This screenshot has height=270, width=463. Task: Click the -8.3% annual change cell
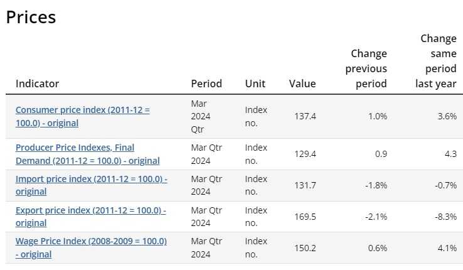pyautogui.click(x=444, y=217)
